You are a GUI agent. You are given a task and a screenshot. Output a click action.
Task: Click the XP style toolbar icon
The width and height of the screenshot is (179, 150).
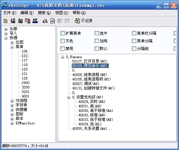pyautogui.click(x=35, y=21)
